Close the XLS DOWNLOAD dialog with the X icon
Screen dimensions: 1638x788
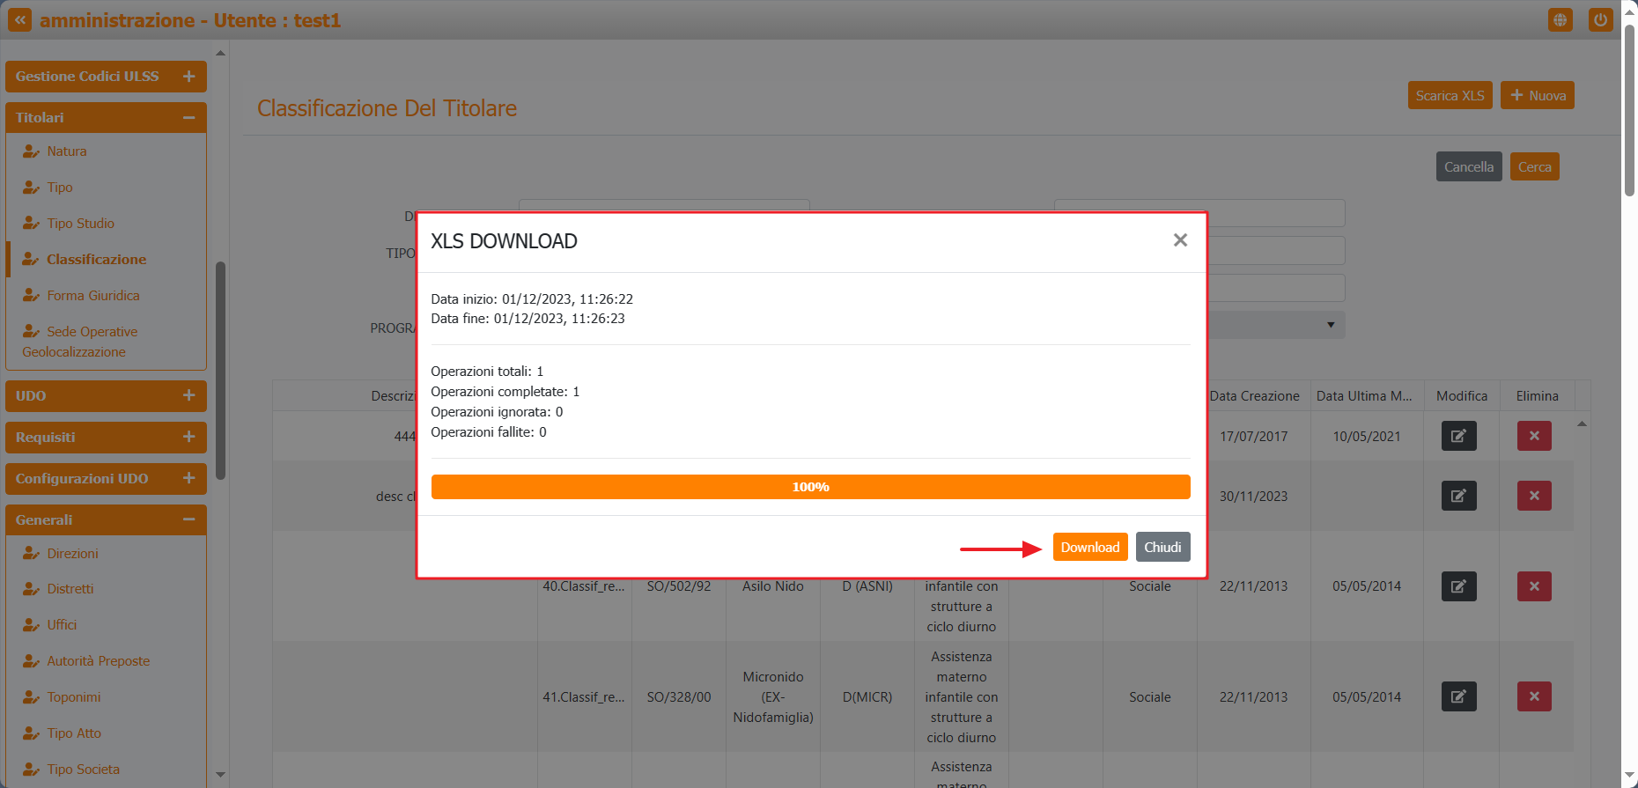(1180, 240)
